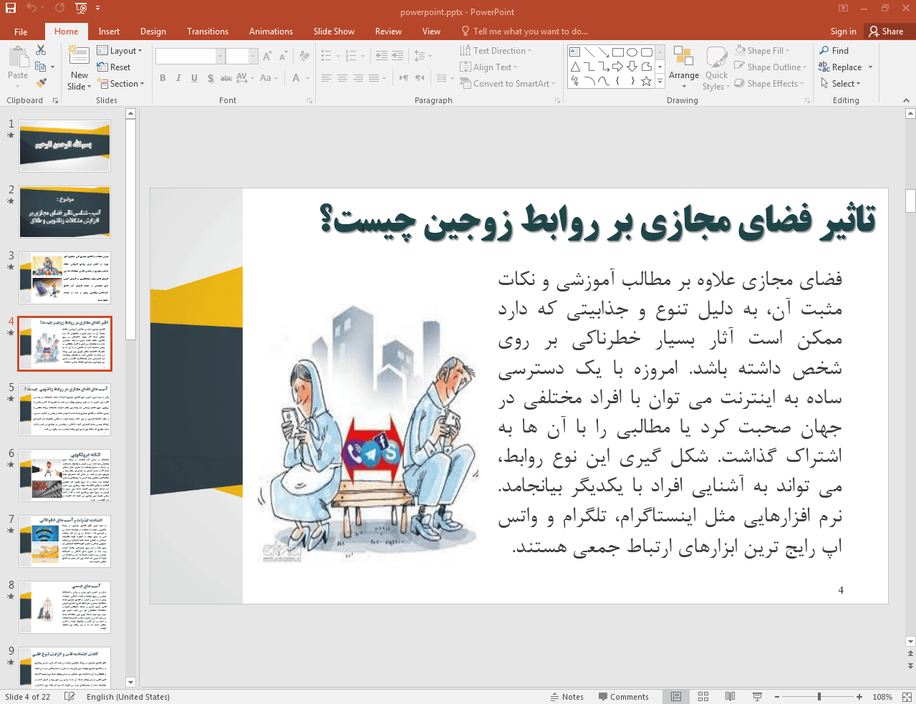Image resolution: width=916 pixels, height=704 pixels.
Task: Switch to the Insert tab
Action: [x=109, y=32]
